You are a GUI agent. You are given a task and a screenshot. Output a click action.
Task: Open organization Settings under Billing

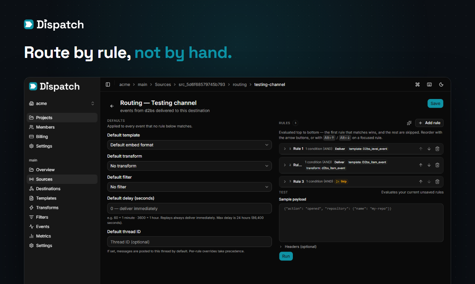[x=62, y=146]
